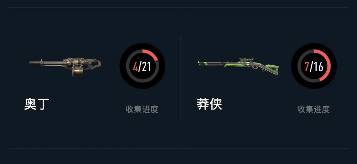Click 收集进度 label under the 7/16 ring
The image size is (357, 164).
coord(313,109)
